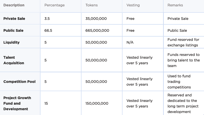Click the 3.5 percentage cell

click(47, 19)
